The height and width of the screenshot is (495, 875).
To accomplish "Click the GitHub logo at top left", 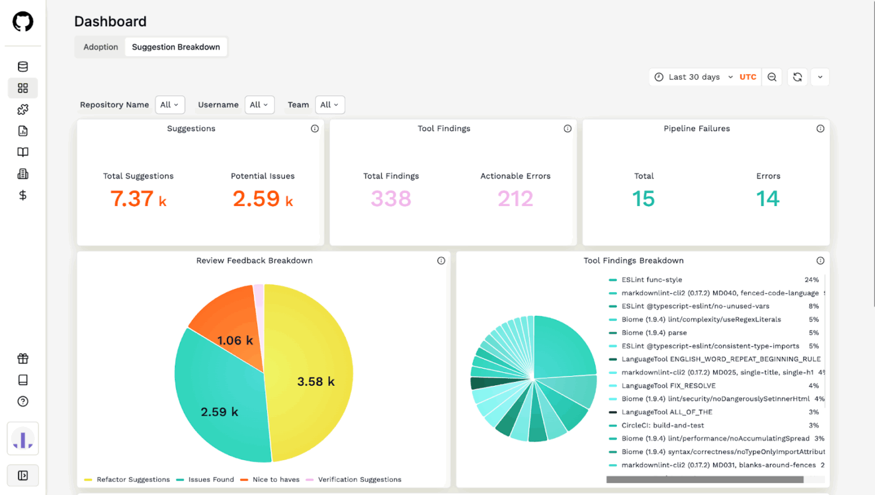I will pyautogui.click(x=22, y=21).
